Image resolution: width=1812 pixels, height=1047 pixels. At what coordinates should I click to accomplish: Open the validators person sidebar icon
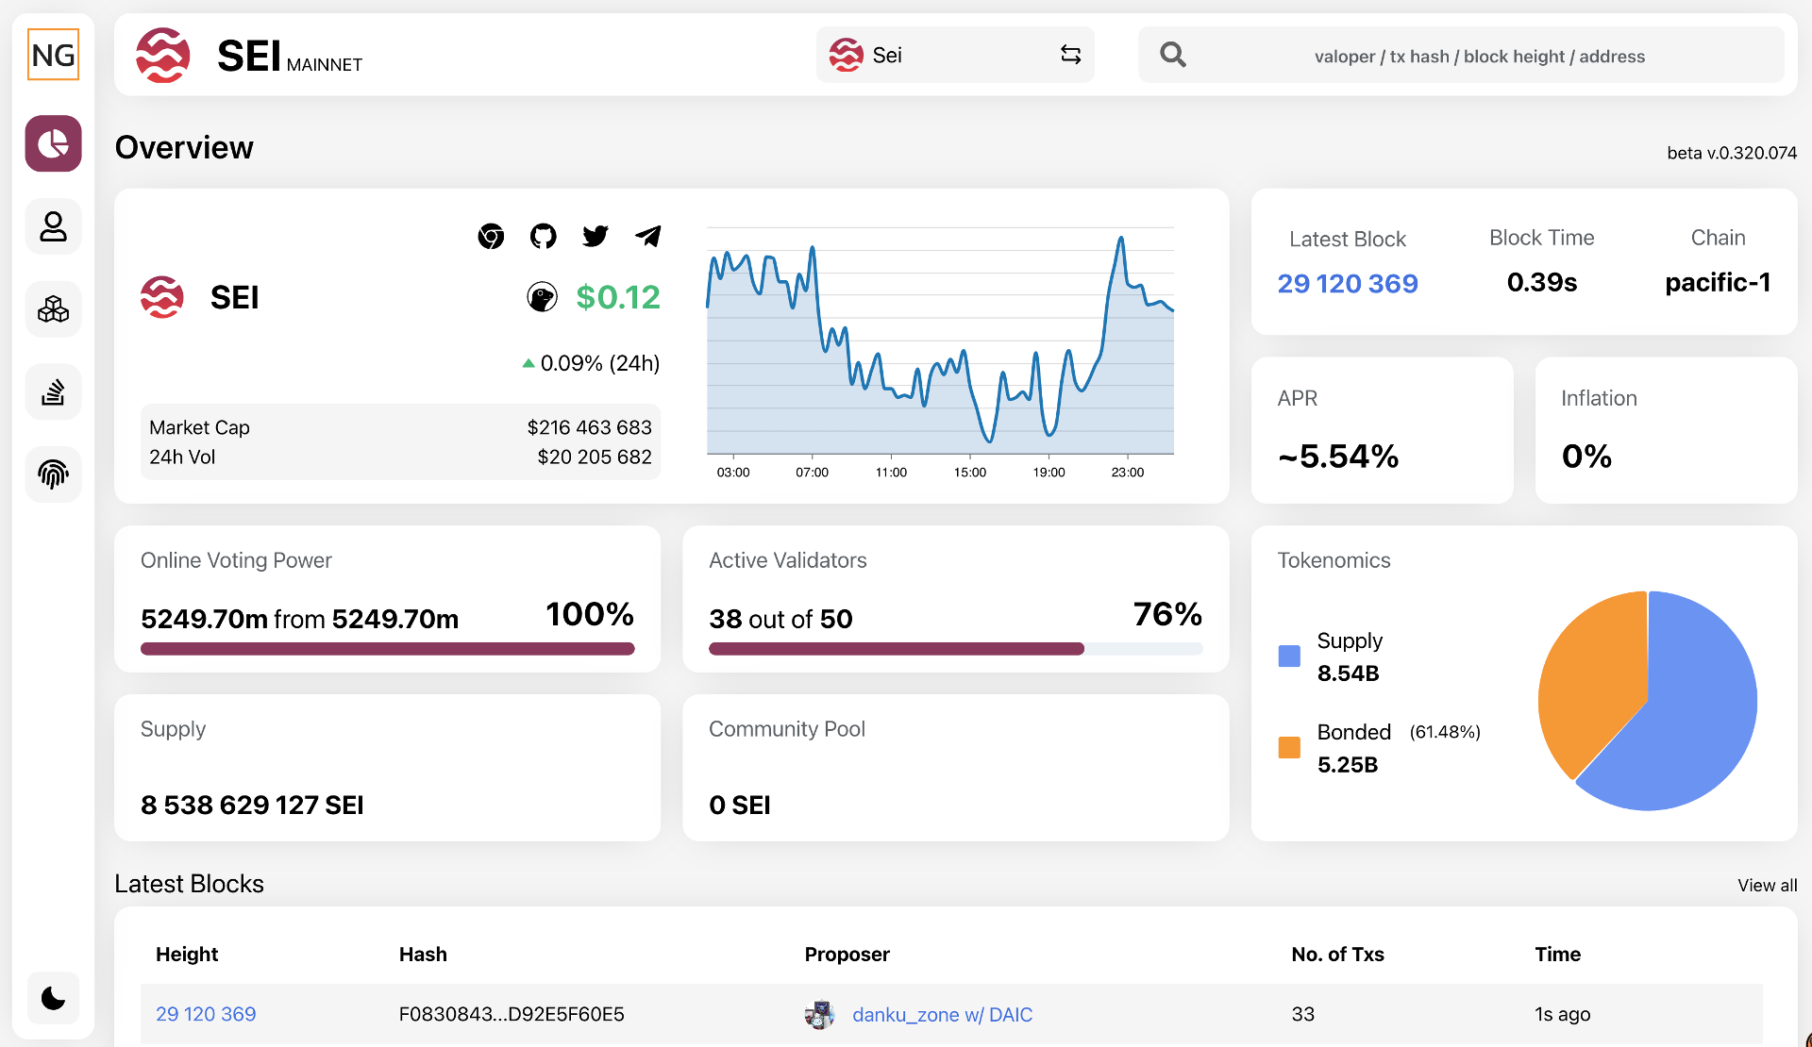[x=53, y=226]
